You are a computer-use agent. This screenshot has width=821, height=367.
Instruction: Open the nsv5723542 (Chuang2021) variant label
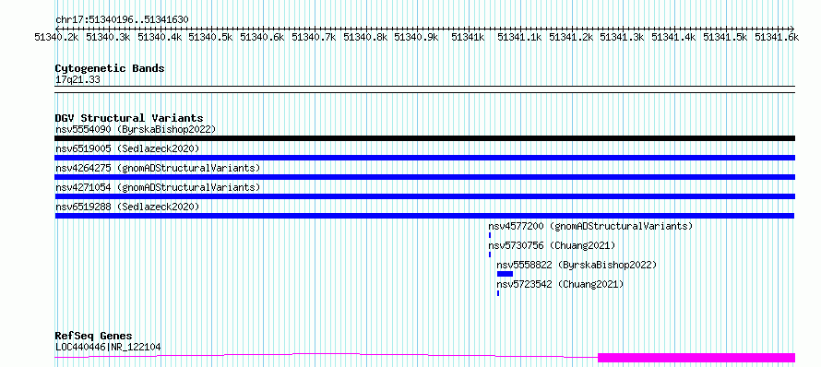[x=560, y=284]
